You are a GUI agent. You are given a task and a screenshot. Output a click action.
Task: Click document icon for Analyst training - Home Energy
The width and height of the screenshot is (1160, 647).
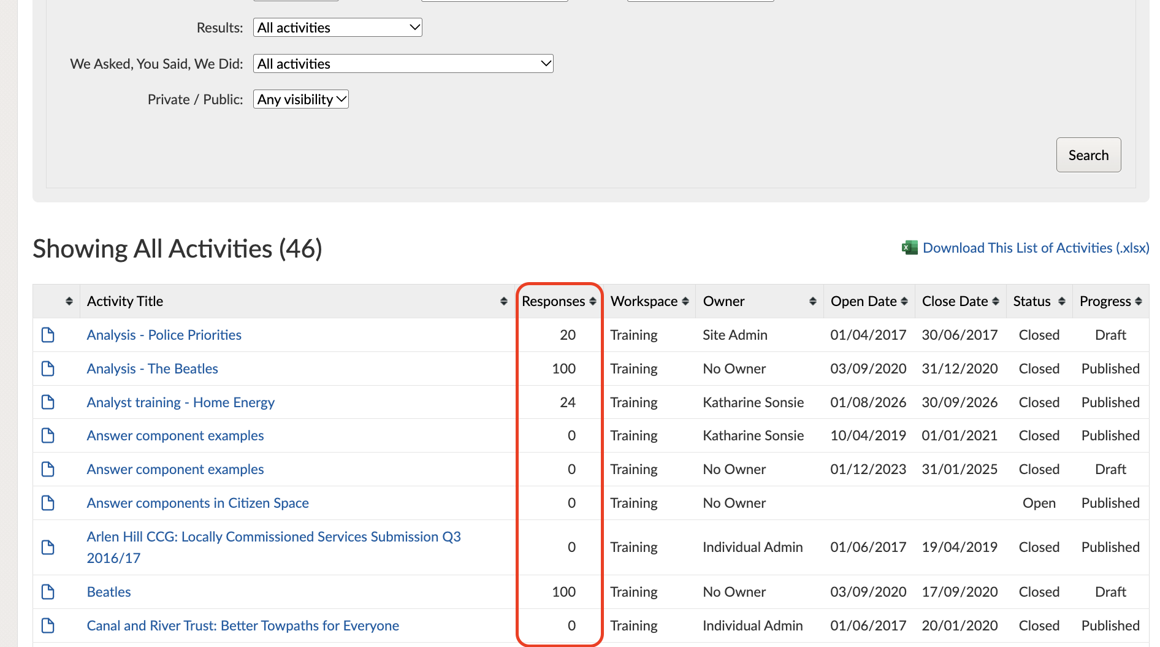pyautogui.click(x=48, y=402)
